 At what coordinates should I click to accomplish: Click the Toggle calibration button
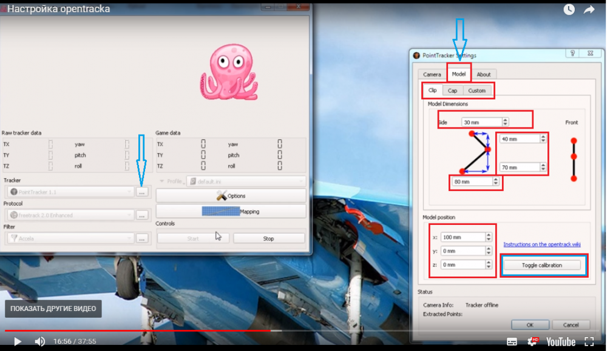542,266
